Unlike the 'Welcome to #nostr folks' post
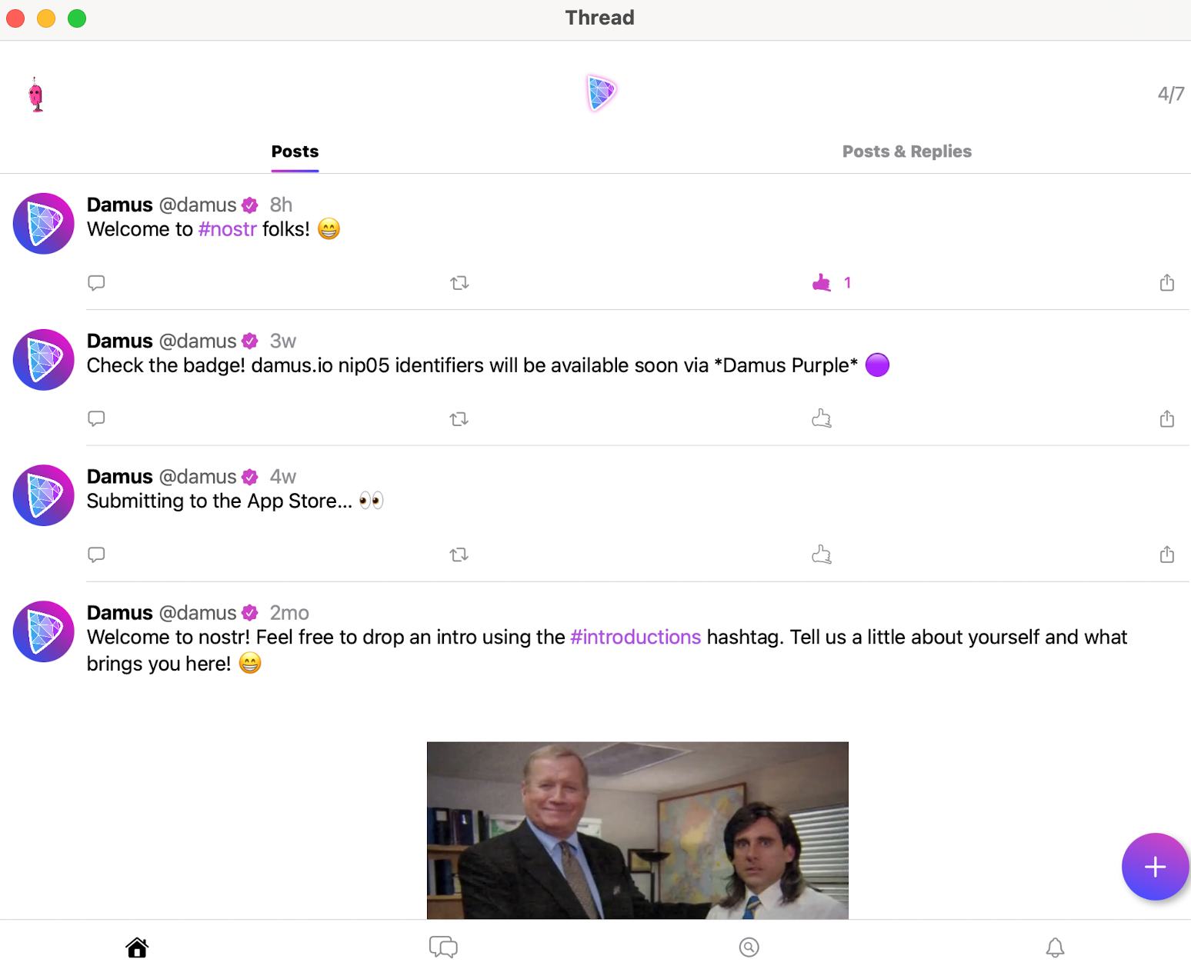1191x969 pixels. tap(822, 283)
